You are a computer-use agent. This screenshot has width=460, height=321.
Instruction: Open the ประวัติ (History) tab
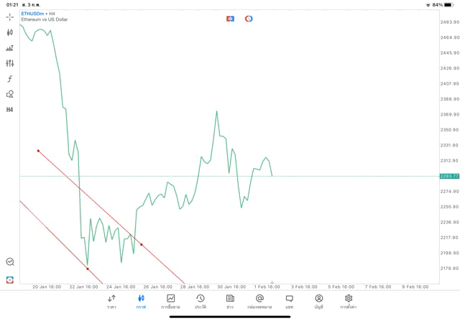click(201, 301)
